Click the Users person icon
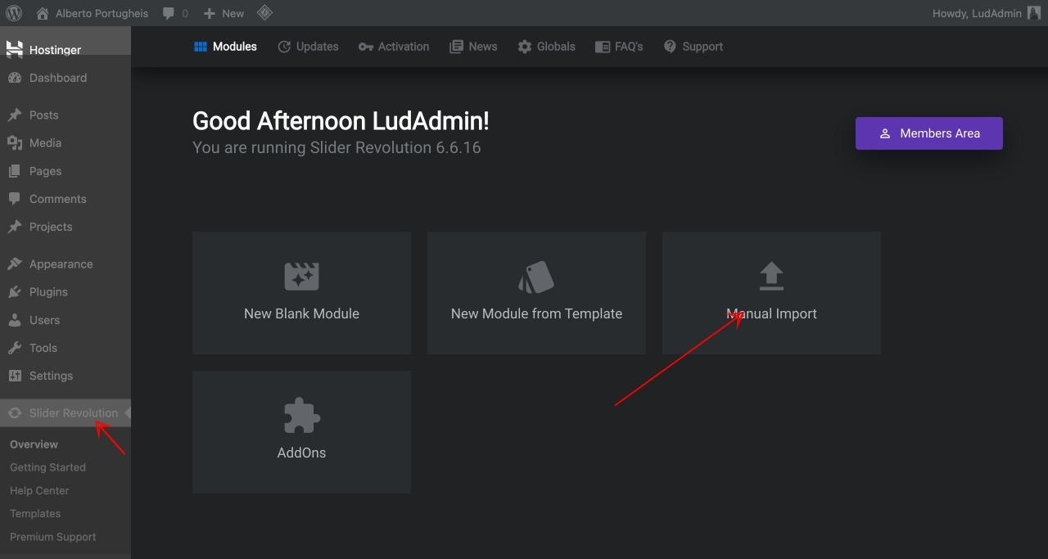The image size is (1048, 559). pyautogui.click(x=15, y=320)
